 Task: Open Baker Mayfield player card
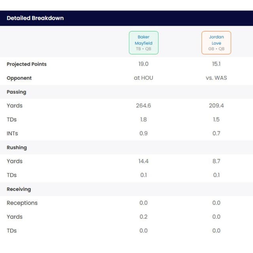(x=143, y=43)
